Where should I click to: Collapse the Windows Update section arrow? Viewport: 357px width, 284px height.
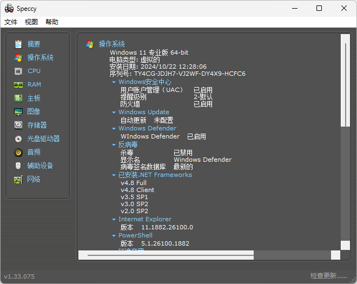[114, 113]
